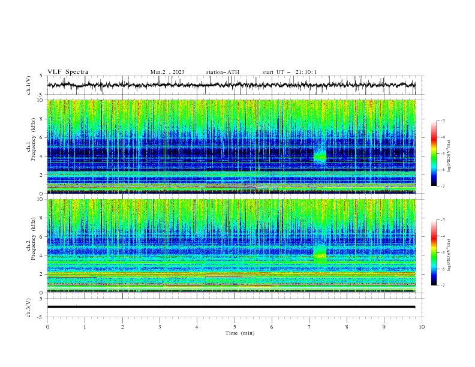The width and height of the screenshot is (475, 367).
Task: Click the ch.1 Frequency (kHz) axis label
Action: point(31,138)
